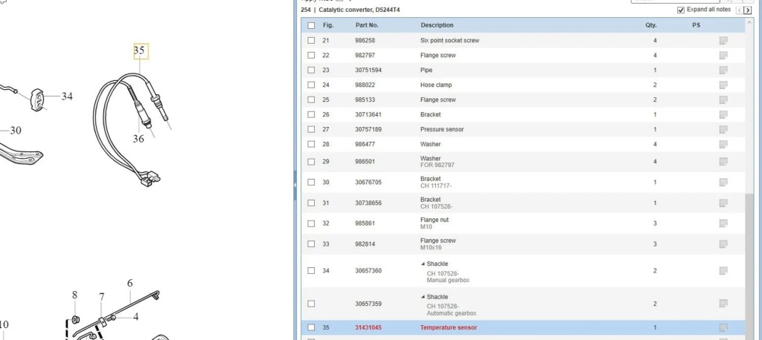Open note icon for Shackle 30657359
This screenshot has width=762, height=340.
[x=723, y=303]
